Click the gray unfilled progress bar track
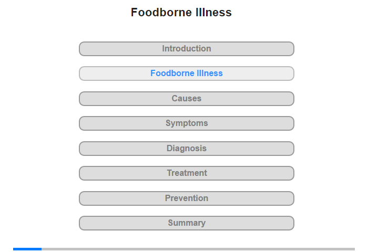This screenshot has width=368, height=252. [198, 249]
